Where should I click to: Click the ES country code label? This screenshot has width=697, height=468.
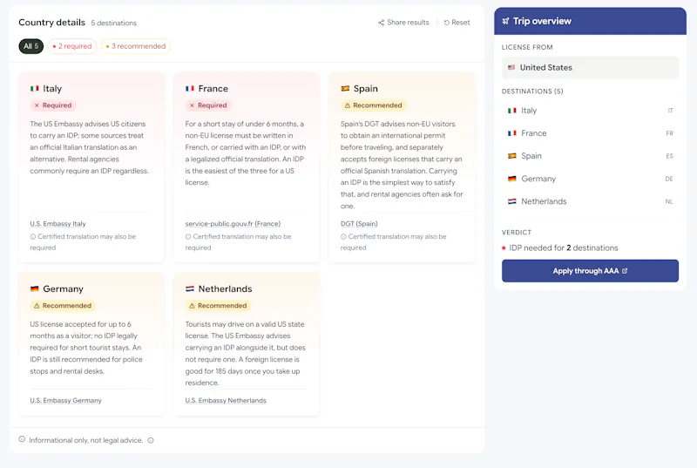(x=669, y=156)
